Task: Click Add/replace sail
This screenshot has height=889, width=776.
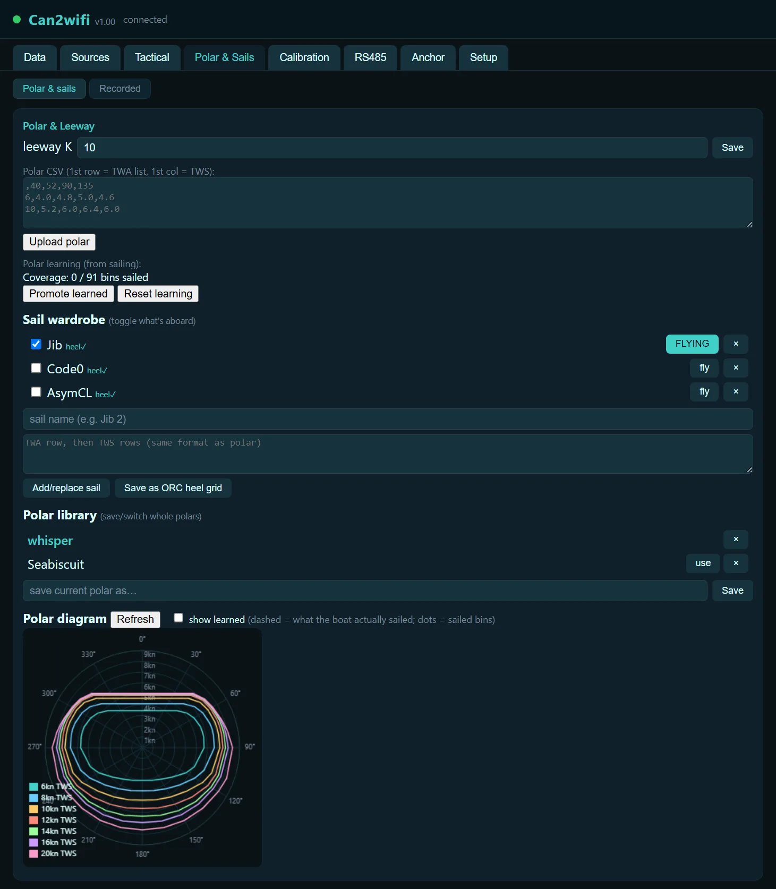Action: pyautogui.click(x=66, y=488)
